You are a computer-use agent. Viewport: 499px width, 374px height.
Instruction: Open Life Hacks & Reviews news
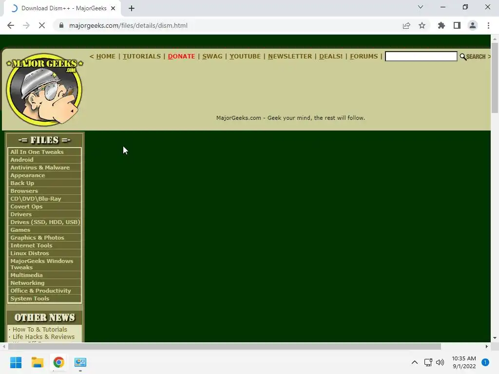click(x=43, y=337)
